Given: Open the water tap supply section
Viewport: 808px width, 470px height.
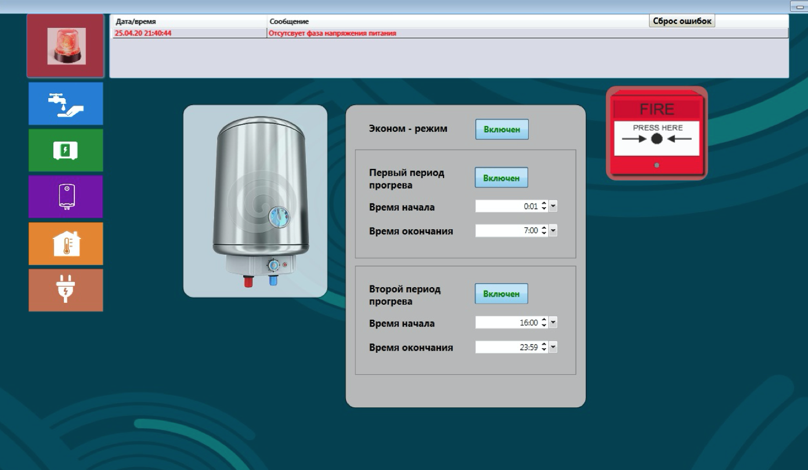Looking at the screenshot, I should [66, 103].
